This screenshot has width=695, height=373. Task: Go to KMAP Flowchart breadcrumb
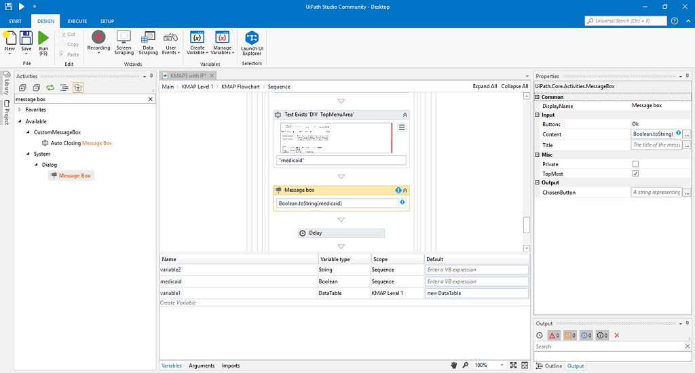(241, 86)
